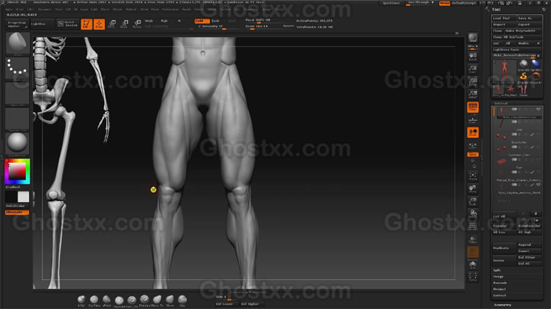Select the black main color swatch
The height and width of the screenshot is (309, 551).
click(x=11, y=197)
